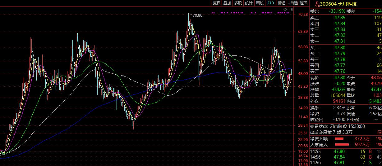Click the 总量 value 105644
This screenshot has width=382, height=166.
338,96
